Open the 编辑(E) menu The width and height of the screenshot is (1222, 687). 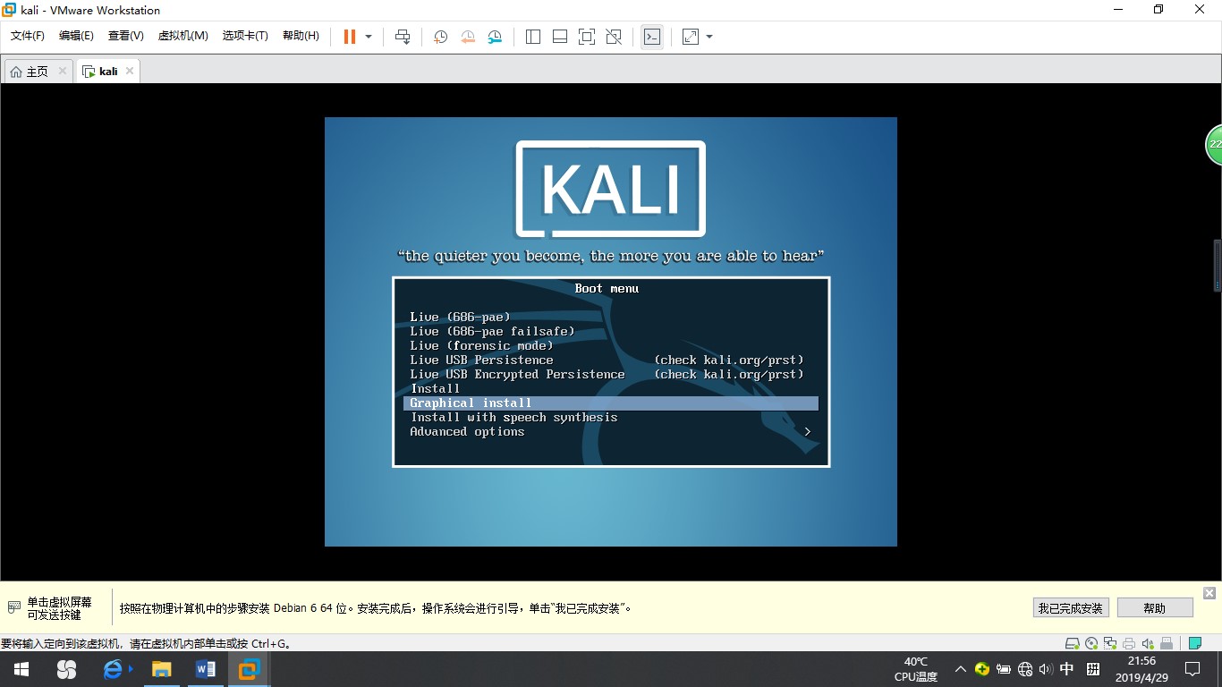[76, 36]
